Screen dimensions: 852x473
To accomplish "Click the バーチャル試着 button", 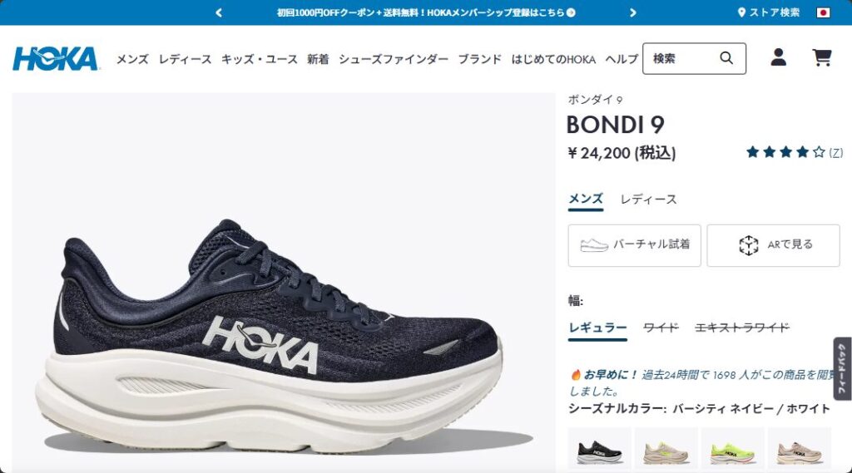I will 635,245.
